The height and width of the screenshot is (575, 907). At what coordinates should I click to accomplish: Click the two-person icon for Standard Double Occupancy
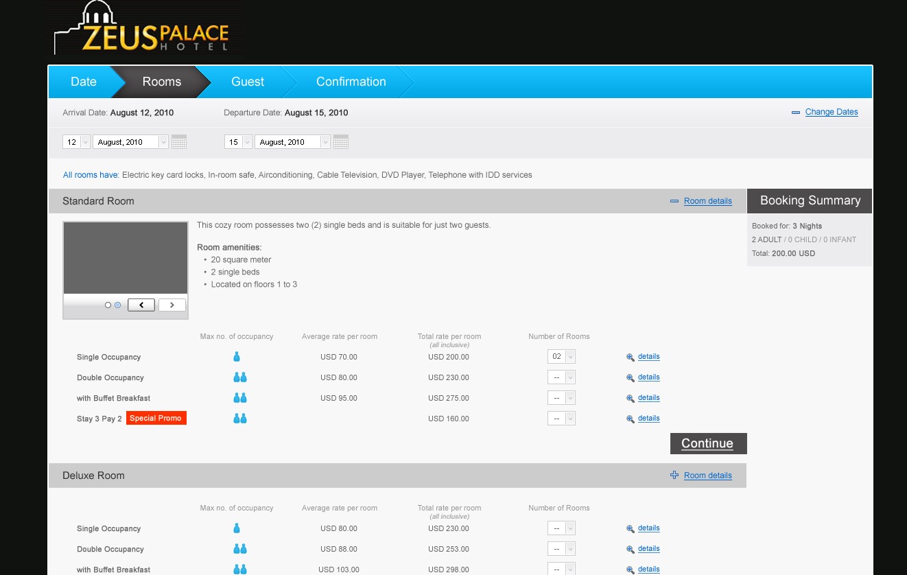239,377
